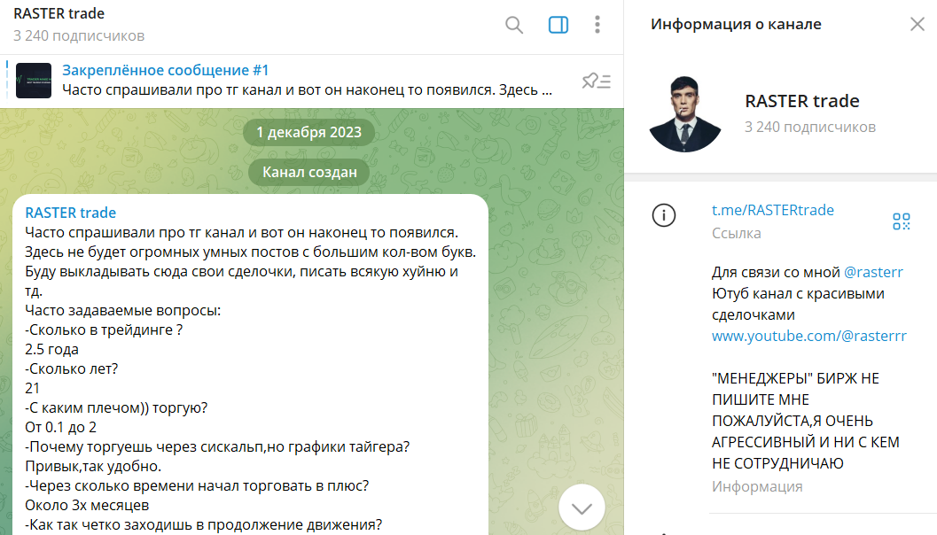Click the 'Привык,так удобно.' line
Screen dimensions: 937x535
pyautogui.click(x=93, y=466)
